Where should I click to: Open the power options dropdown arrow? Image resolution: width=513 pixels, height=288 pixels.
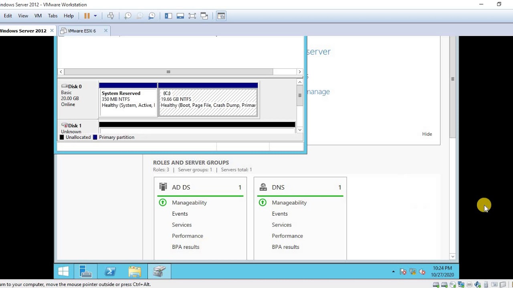click(x=95, y=16)
